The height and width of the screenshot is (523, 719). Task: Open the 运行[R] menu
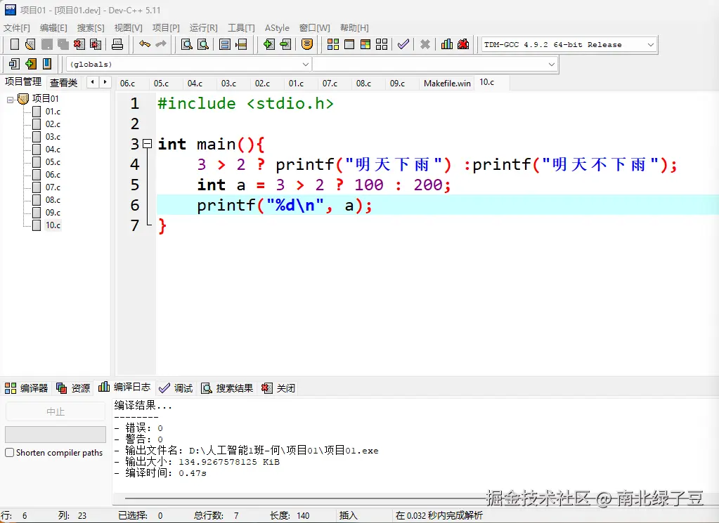[x=203, y=28]
